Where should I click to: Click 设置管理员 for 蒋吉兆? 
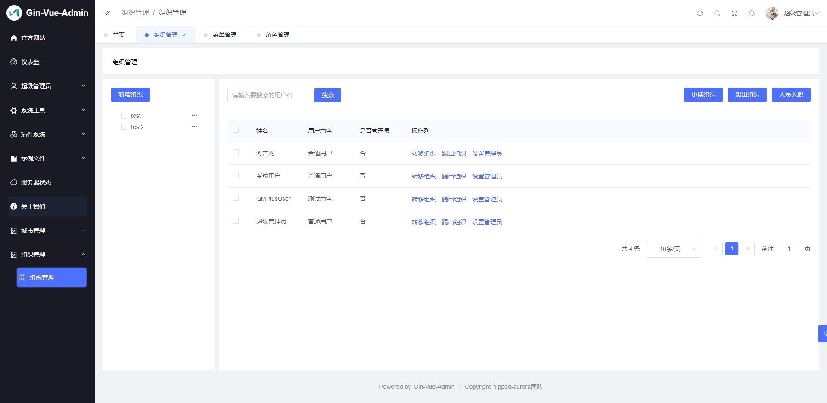tap(487, 154)
